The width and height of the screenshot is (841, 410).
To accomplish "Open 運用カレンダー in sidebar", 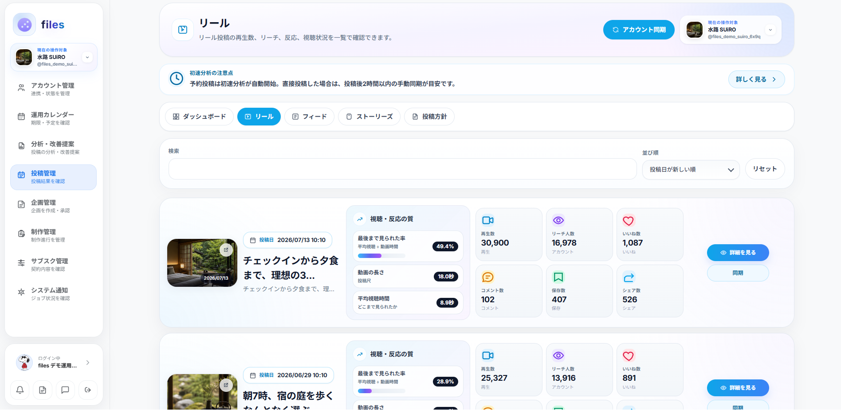I will coord(53,118).
